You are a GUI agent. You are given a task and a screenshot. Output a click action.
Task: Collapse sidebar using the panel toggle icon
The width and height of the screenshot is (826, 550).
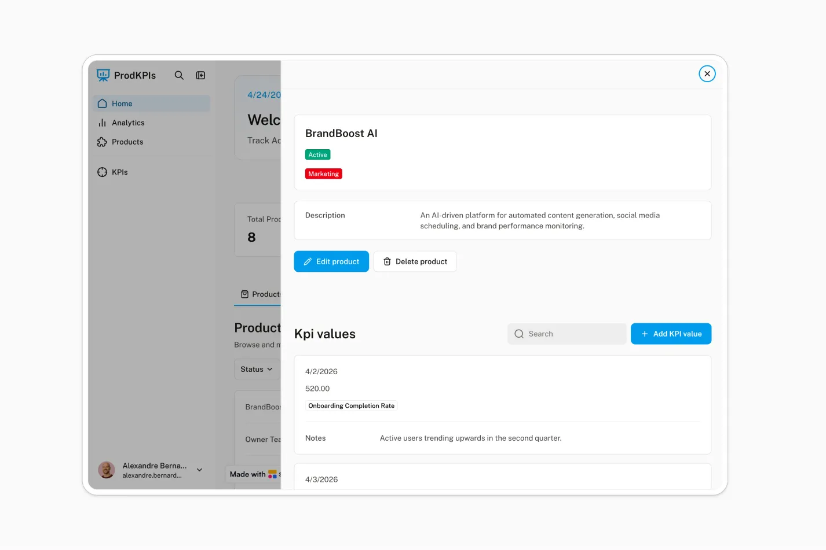[200, 75]
